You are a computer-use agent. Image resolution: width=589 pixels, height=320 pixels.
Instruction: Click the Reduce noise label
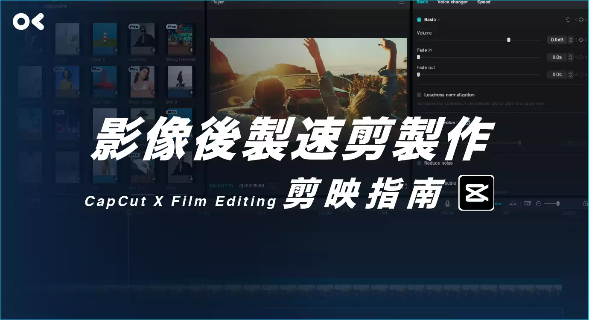[x=438, y=163]
